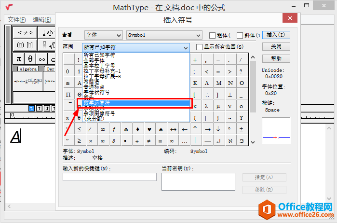This screenshot has width=337, height=223.
Task: Select the left arrow ← symbol
Action: pos(184,129)
